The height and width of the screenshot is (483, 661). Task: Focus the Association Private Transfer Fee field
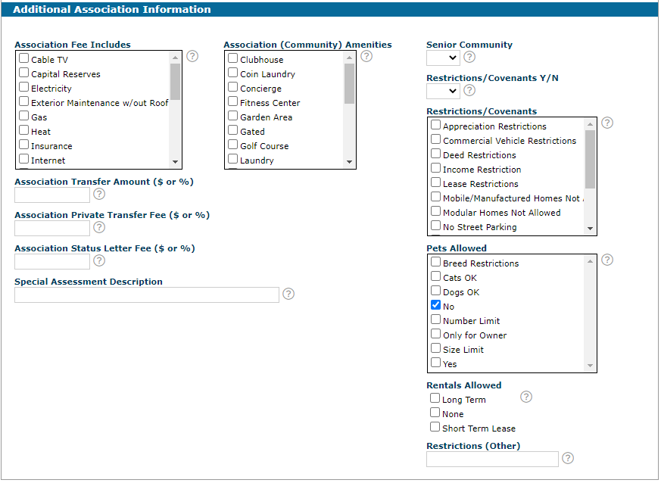52,228
